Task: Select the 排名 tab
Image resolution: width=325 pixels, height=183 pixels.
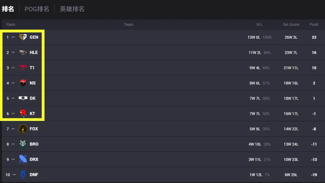Action: 8,9
